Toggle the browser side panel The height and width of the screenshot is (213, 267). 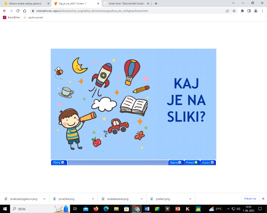249,11
